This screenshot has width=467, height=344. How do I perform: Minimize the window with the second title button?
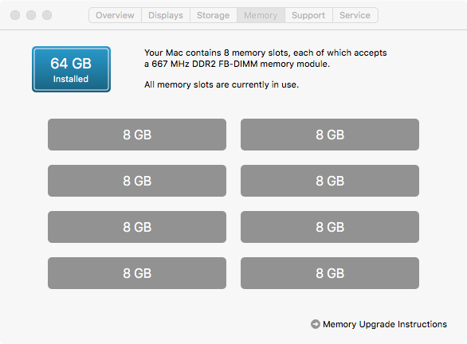point(31,15)
